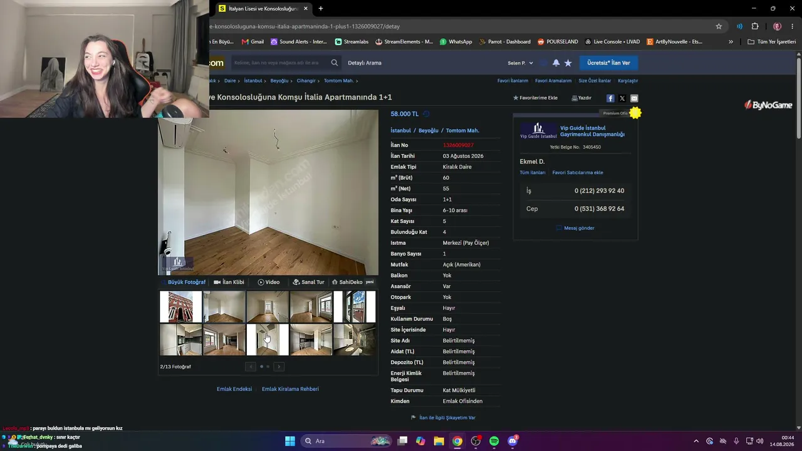Open the Chrome extensions puzzle icon
The width and height of the screenshot is (802, 451).
(x=755, y=26)
